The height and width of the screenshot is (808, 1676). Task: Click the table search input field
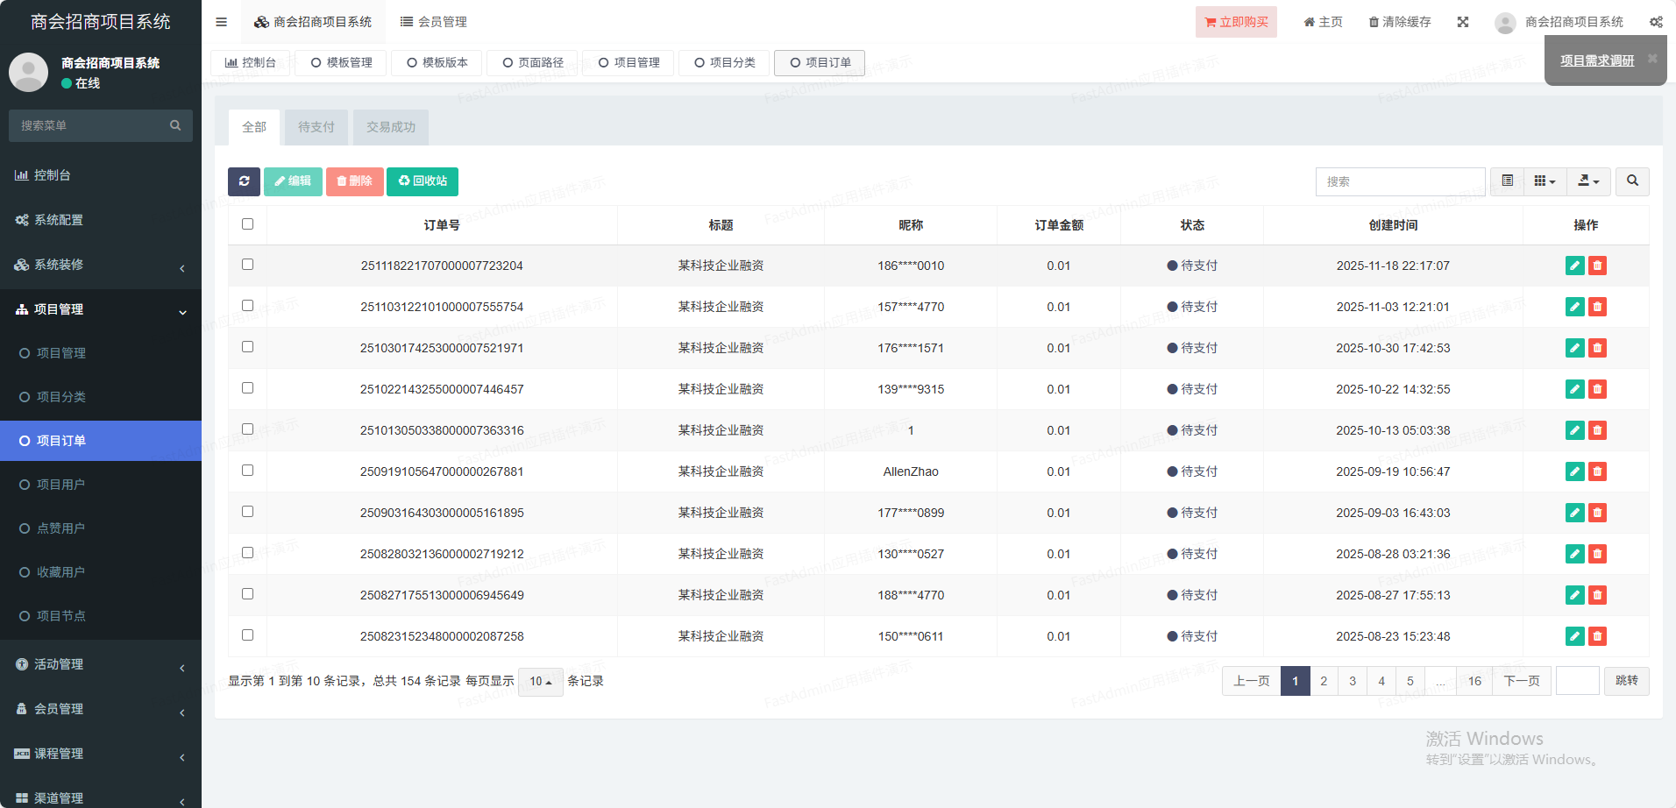tap(1400, 181)
